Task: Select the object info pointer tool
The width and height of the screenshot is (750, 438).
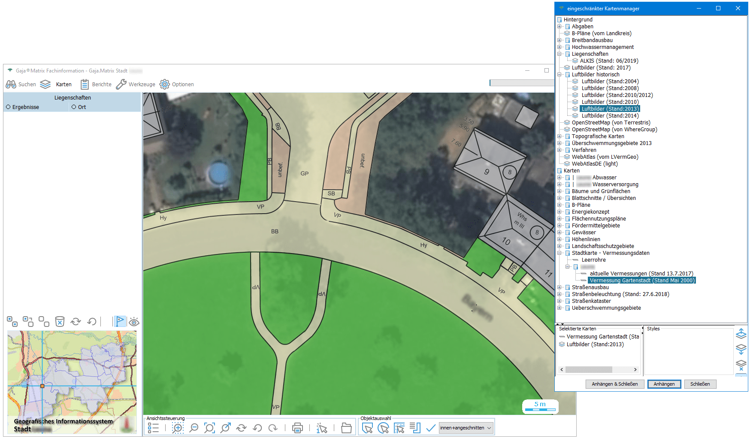Action: [322, 428]
